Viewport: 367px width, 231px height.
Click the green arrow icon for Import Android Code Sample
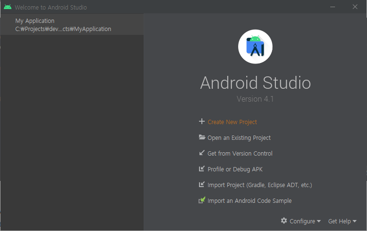202,200
